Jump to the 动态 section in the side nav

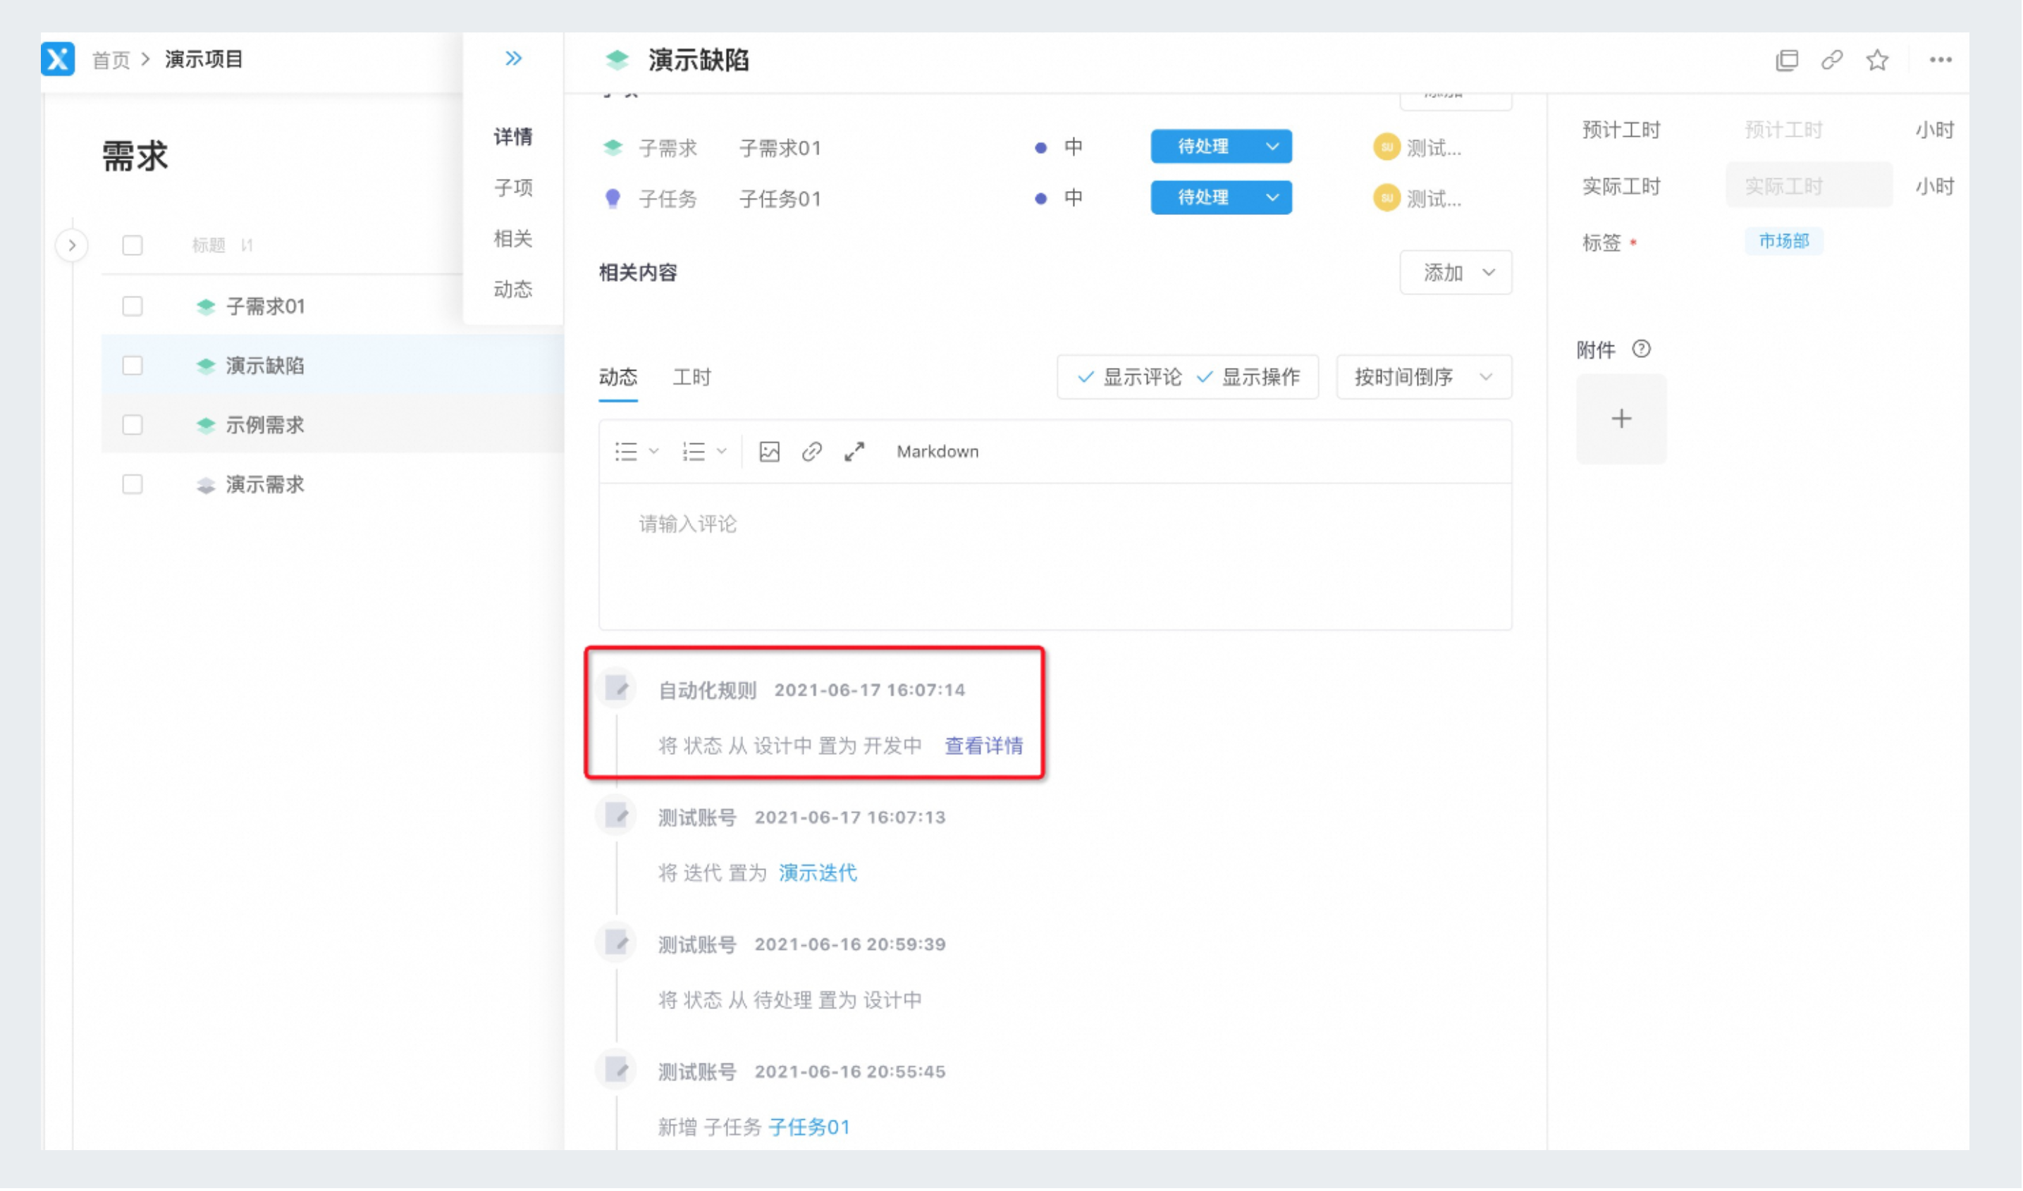coord(514,289)
